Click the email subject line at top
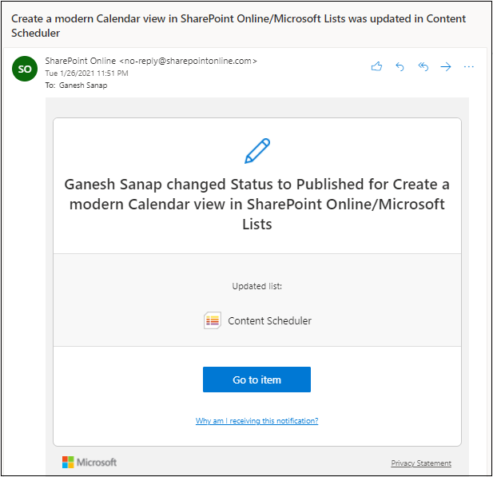 238,26
